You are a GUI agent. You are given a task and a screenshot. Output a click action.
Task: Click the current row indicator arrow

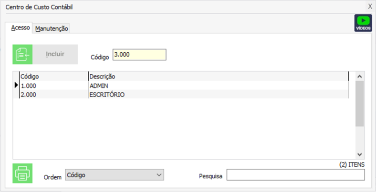pos(16,86)
